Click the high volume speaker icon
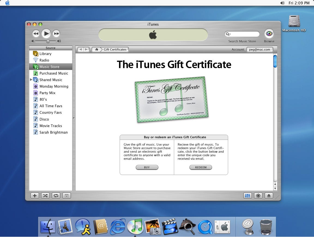Screen dimensions: 314x237 pyautogui.click(x=59, y=41)
